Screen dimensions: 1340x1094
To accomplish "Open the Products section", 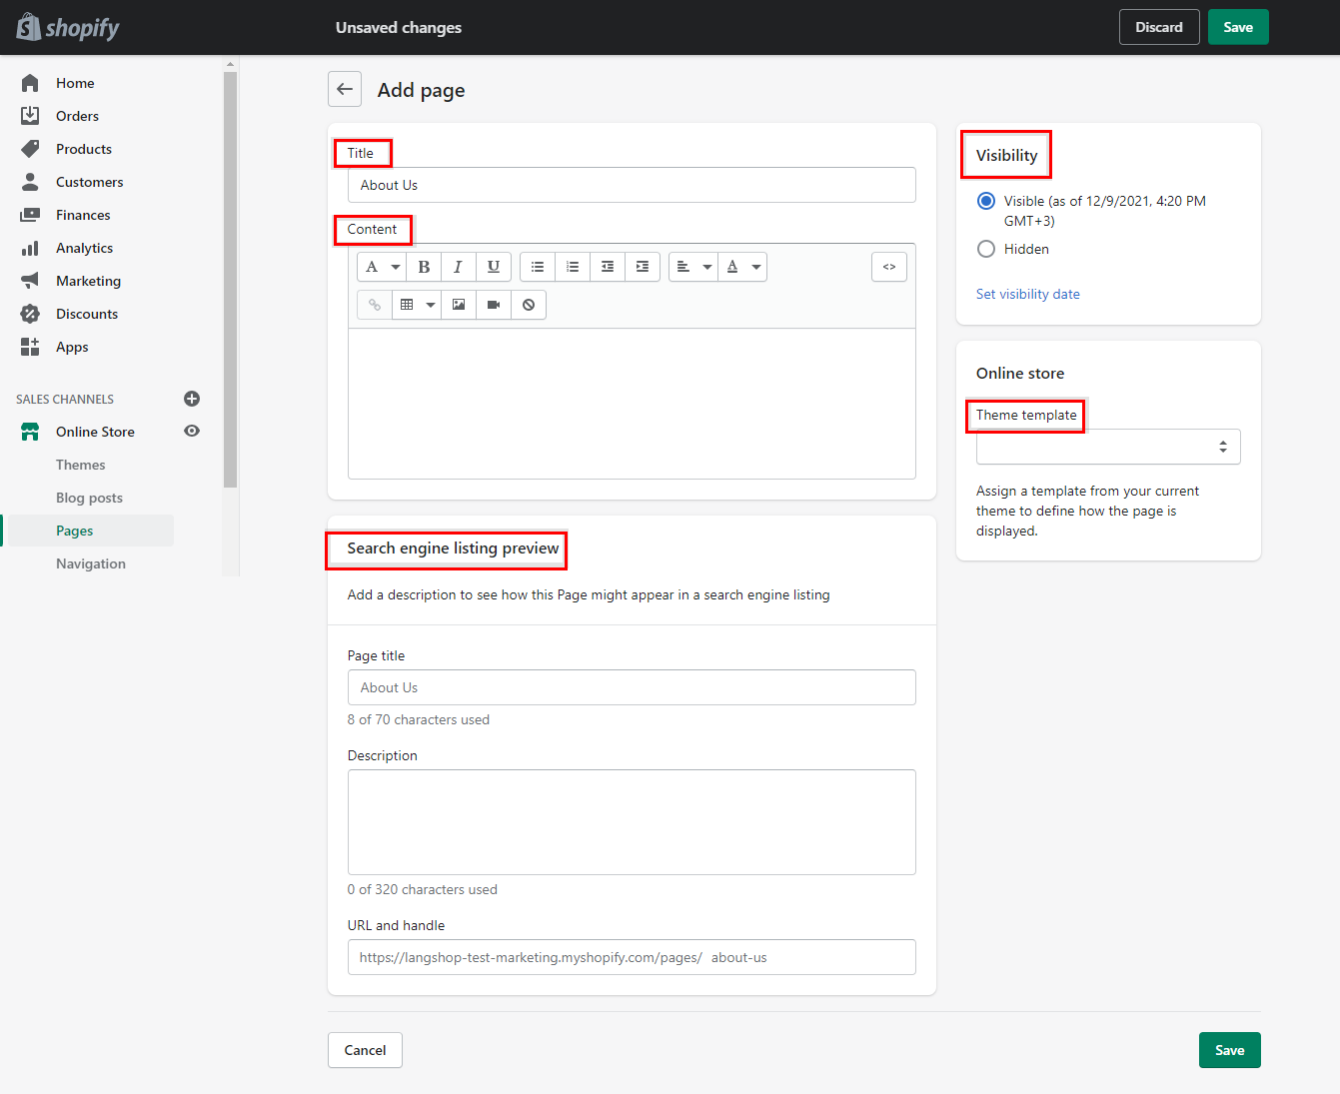I will (x=84, y=149).
